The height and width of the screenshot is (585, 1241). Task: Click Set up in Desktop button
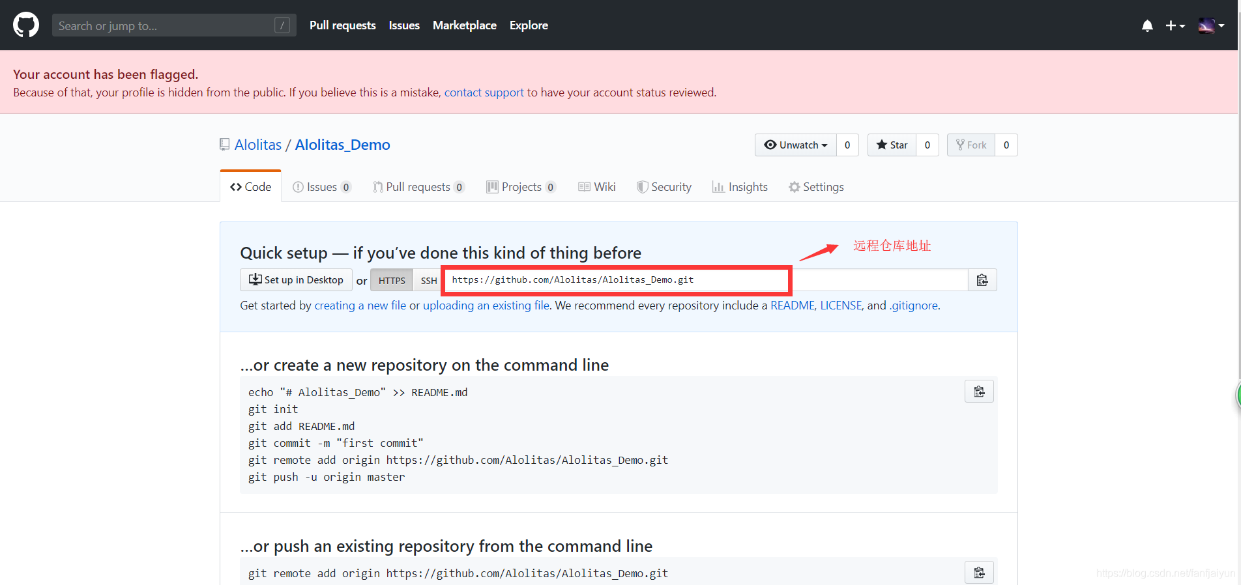point(297,280)
